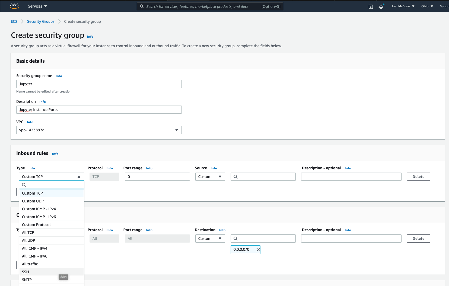
Task: Open Info for outbound Protocol column
Action: [110, 230]
